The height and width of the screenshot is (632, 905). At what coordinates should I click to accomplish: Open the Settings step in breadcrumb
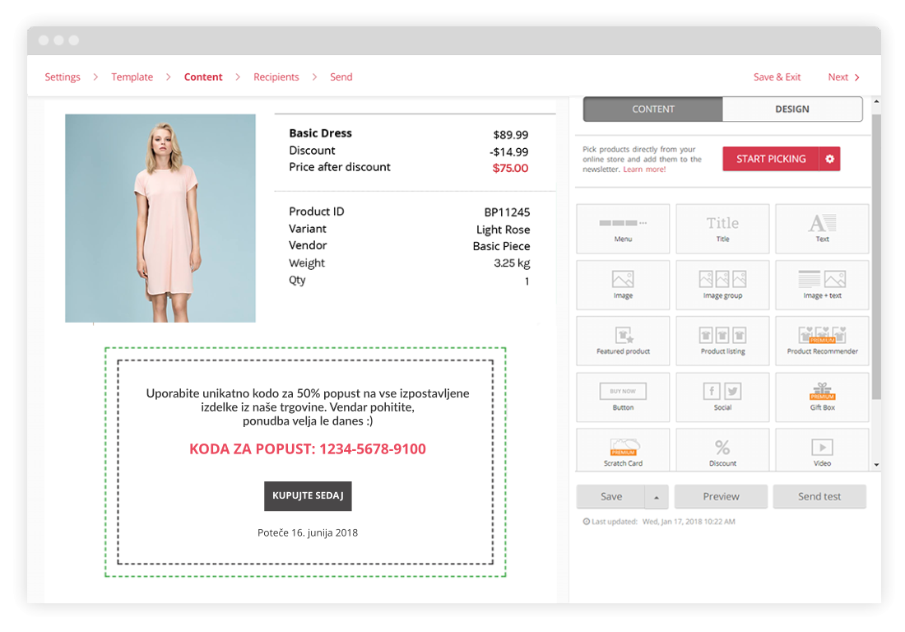(x=63, y=77)
